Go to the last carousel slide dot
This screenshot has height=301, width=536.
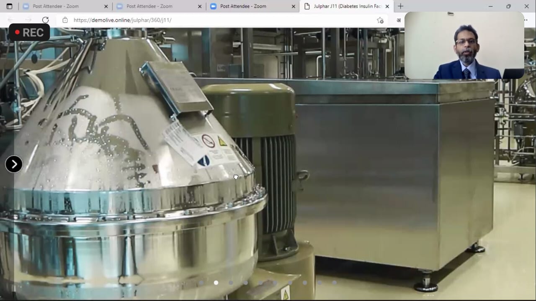tap(334, 283)
